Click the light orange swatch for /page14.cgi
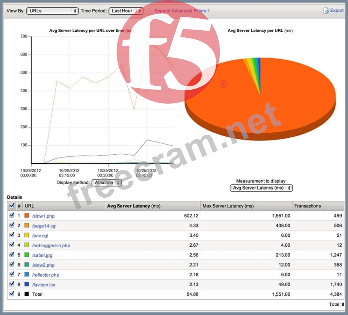Image resolution: width=348 pixels, height=315 pixels. 26,225
